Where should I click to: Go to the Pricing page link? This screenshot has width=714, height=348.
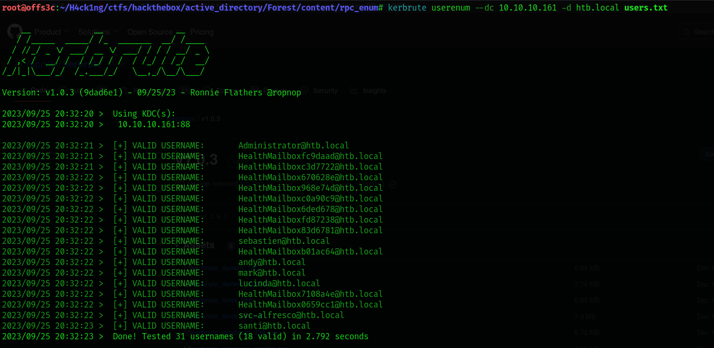(x=202, y=32)
